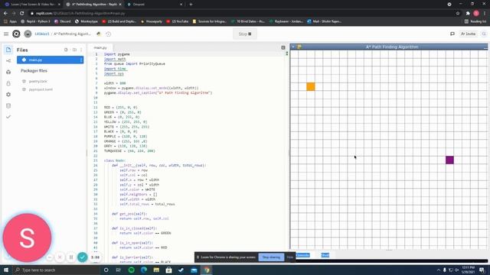The image size is (490, 275).
Task: Click the add folder icon in Files panel
Action: (x=74, y=50)
